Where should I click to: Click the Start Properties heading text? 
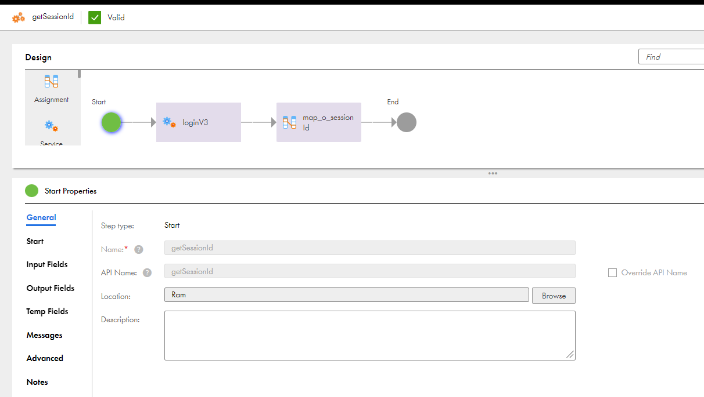71,191
